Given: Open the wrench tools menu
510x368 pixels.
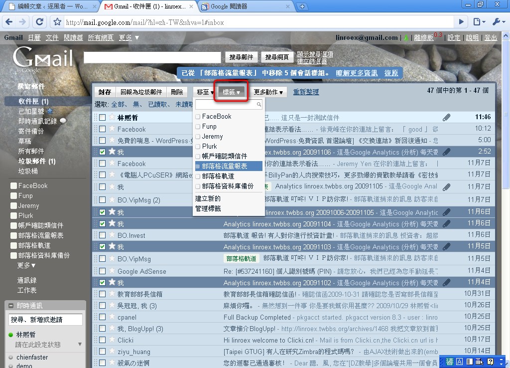Looking at the screenshot, I should pos(499,22).
